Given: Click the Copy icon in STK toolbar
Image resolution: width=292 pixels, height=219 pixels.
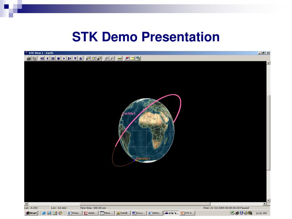Looking at the screenshot, I should (x=34, y=58).
